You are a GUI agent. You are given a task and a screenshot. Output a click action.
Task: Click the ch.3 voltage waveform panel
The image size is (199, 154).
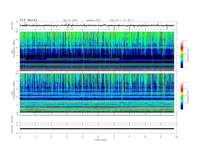coord(99,119)
